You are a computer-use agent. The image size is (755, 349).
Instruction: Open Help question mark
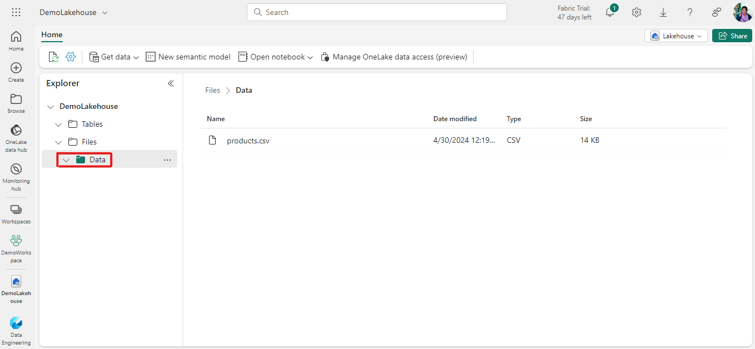tap(690, 12)
